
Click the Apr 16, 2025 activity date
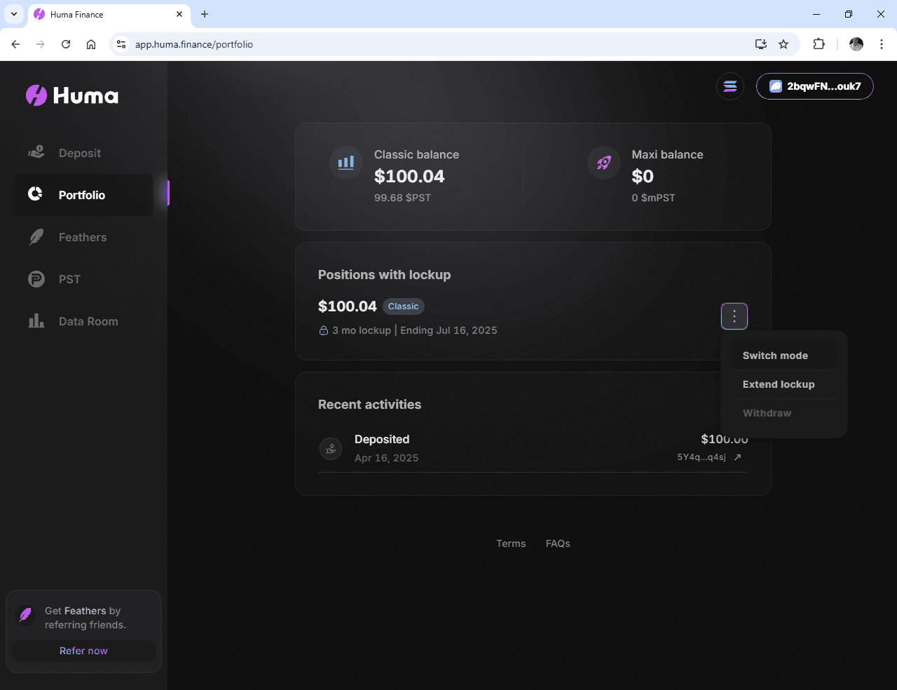coord(386,458)
